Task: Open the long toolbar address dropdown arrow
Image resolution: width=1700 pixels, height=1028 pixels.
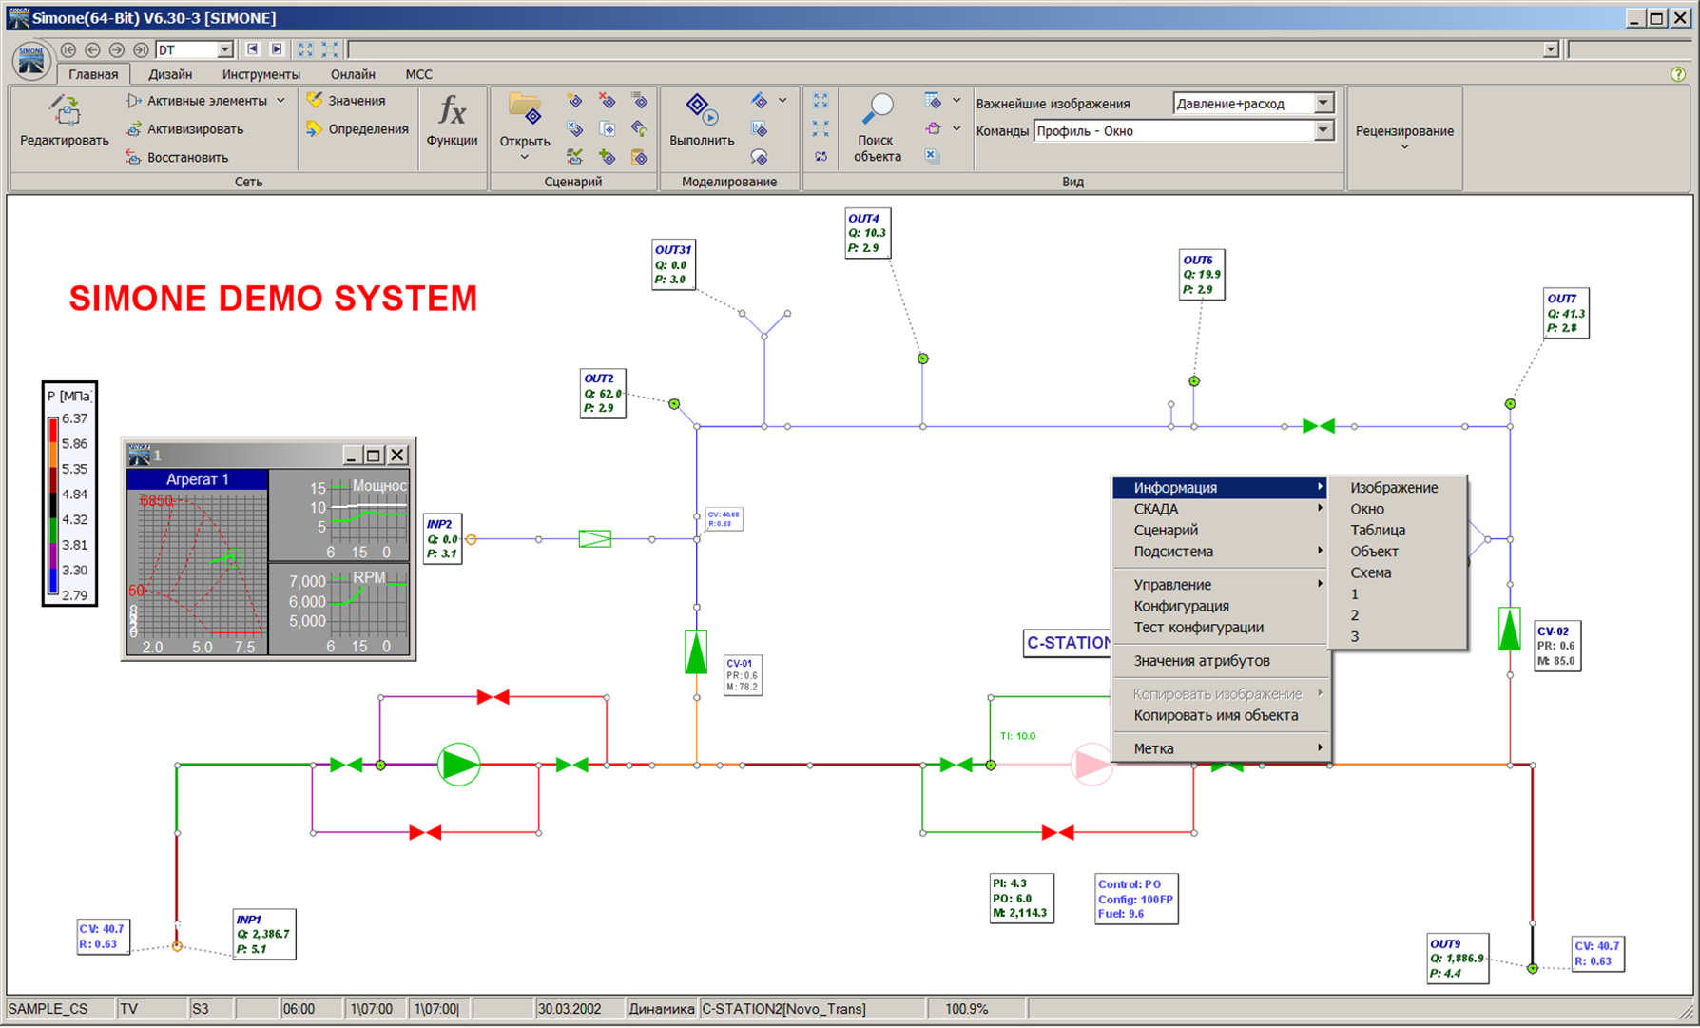Action: click(x=1551, y=49)
